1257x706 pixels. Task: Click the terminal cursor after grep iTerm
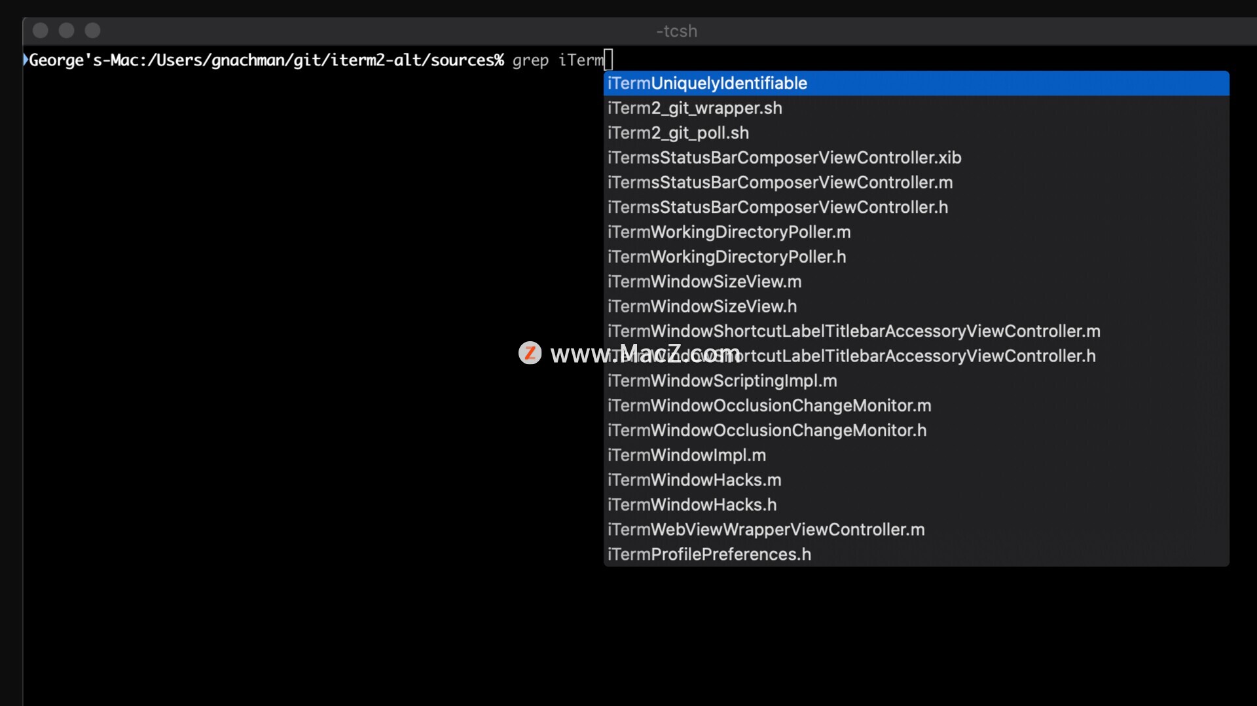point(608,60)
